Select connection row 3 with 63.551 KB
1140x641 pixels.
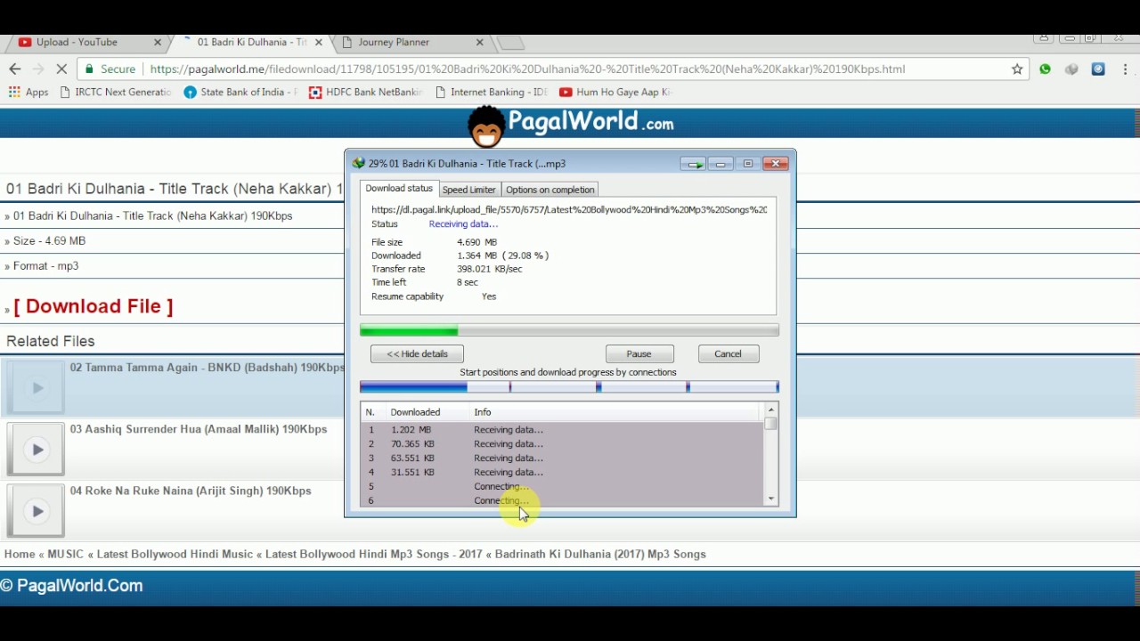(x=562, y=458)
